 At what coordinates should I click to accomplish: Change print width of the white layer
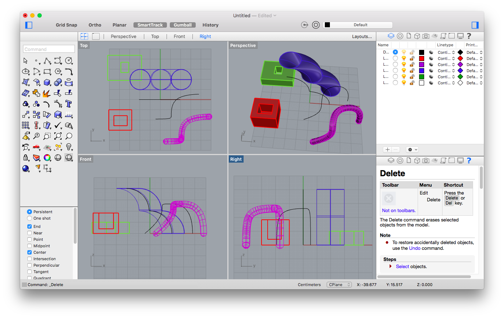pyautogui.click(x=475, y=83)
